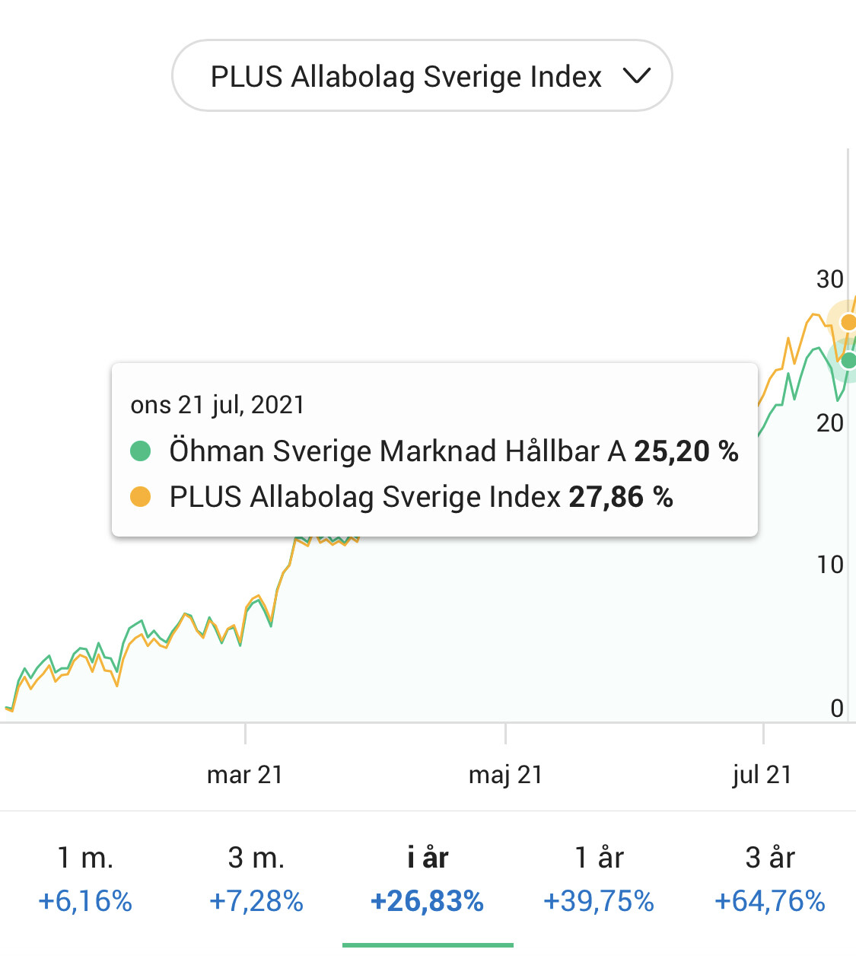Select the i år period tab
The width and height of the screenshot is (856, 962).
428,878
